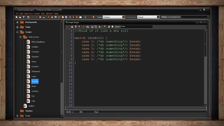Open the Configuration dropdown showing Default
224x126 pixels.
pyautogui.click(x=158, y=17)
